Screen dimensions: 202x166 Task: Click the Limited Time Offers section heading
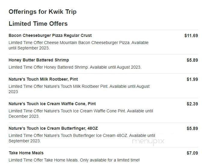(x=38, y=24)
